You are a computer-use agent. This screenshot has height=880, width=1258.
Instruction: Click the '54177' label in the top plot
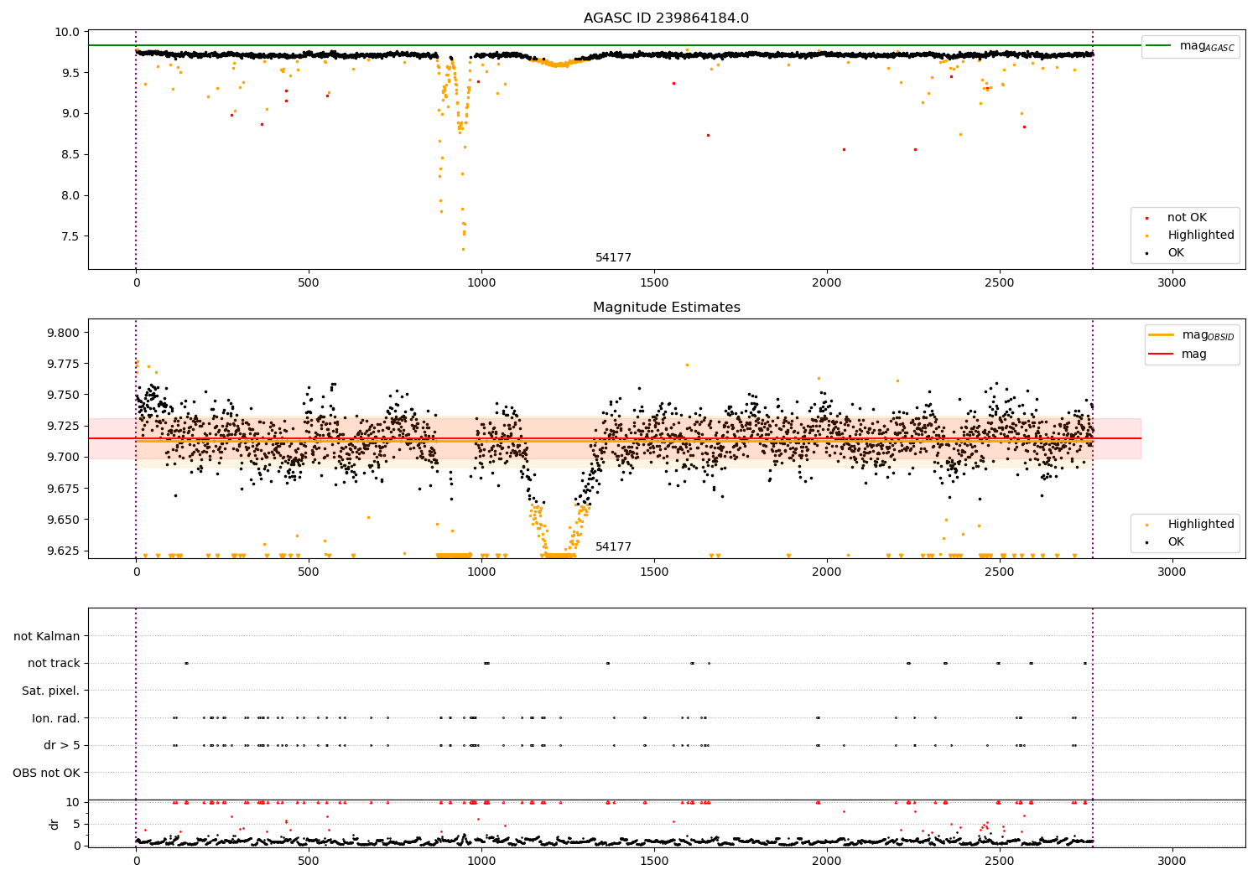613,258
